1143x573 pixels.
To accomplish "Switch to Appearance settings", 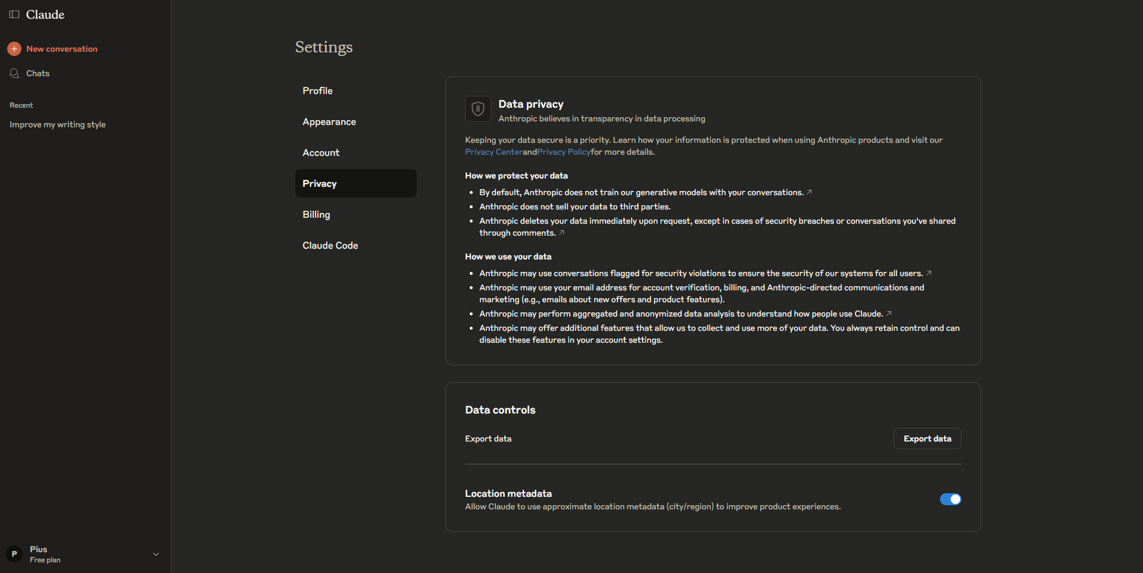I will pyautogui.click(x=356, y=121).
